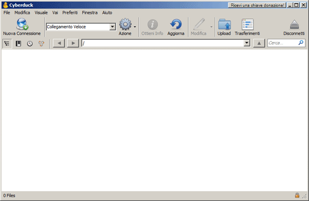Open the Preferiti menu
The width and height of the screenshot is (309, 201).
[x=70, y=13]
